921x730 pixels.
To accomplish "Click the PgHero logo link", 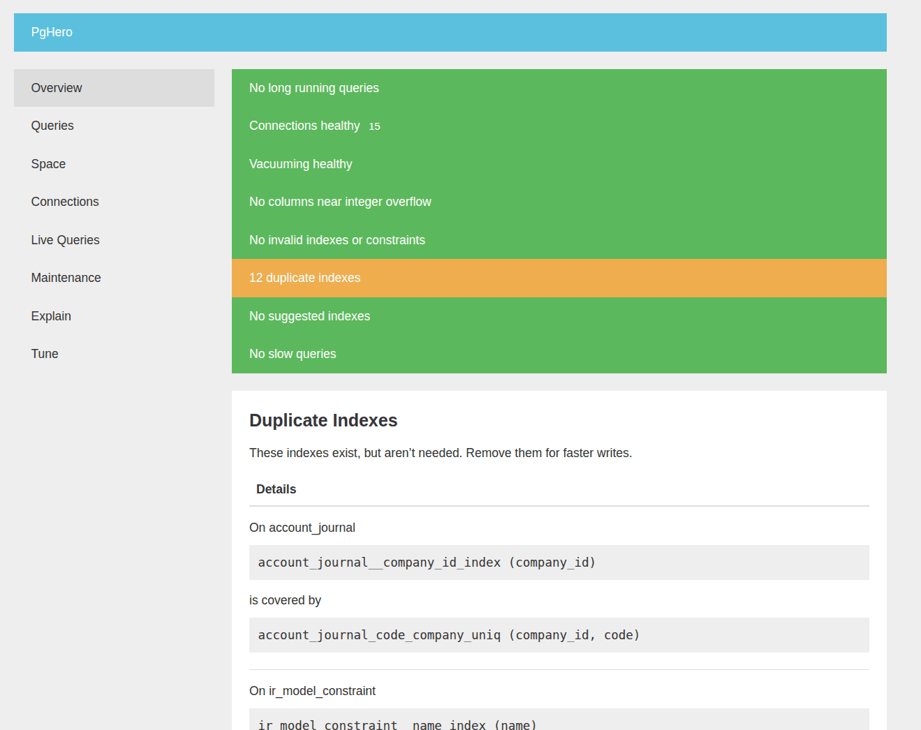I will tap(52, 32).
